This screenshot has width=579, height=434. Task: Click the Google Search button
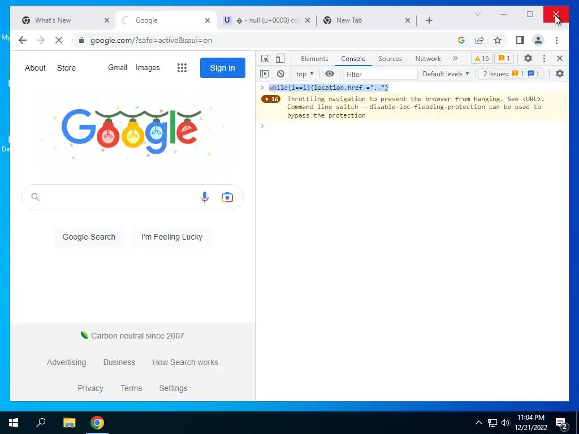pos(89,237)
